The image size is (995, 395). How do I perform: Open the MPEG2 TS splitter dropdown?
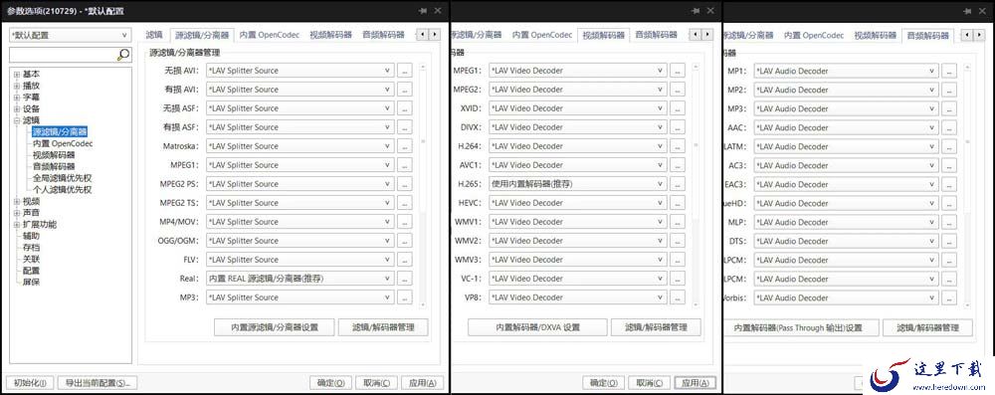[x=300, y=203]
